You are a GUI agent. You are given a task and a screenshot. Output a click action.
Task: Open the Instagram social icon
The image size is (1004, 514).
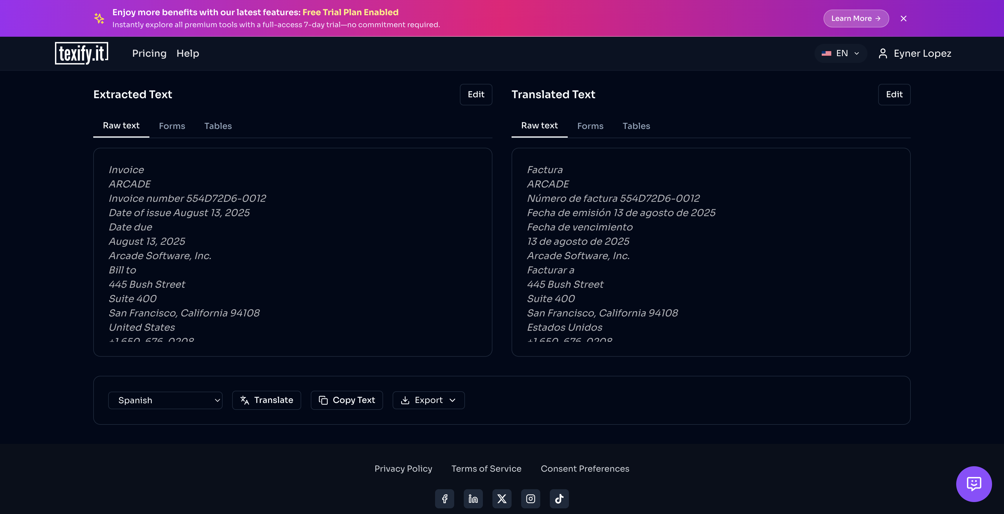(530, 499)
